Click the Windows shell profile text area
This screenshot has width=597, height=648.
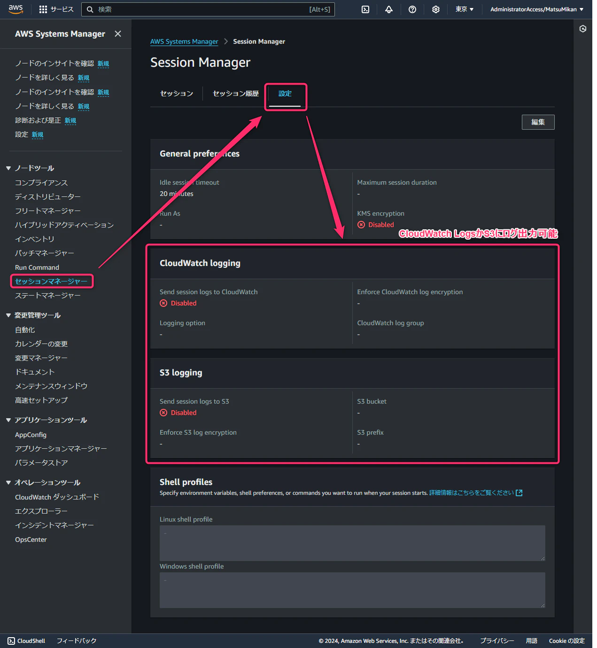click(x=352, y=590)
